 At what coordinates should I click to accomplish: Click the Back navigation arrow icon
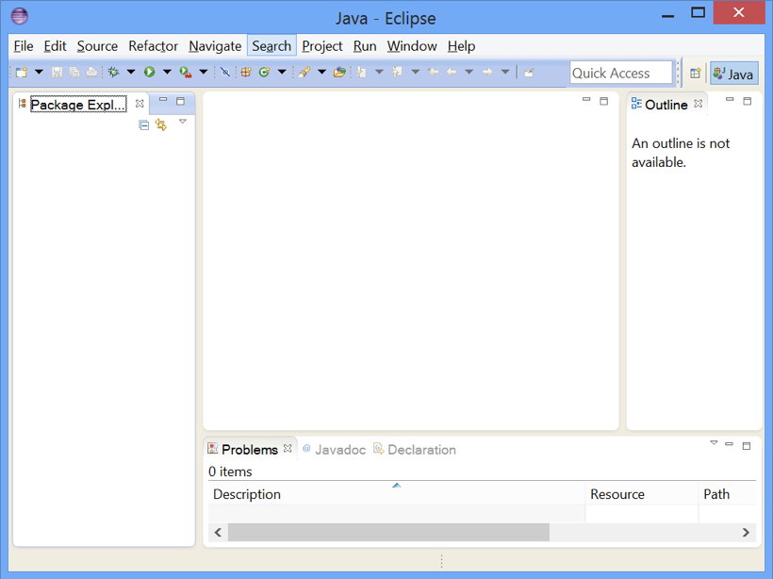click(x=452, y=72)
